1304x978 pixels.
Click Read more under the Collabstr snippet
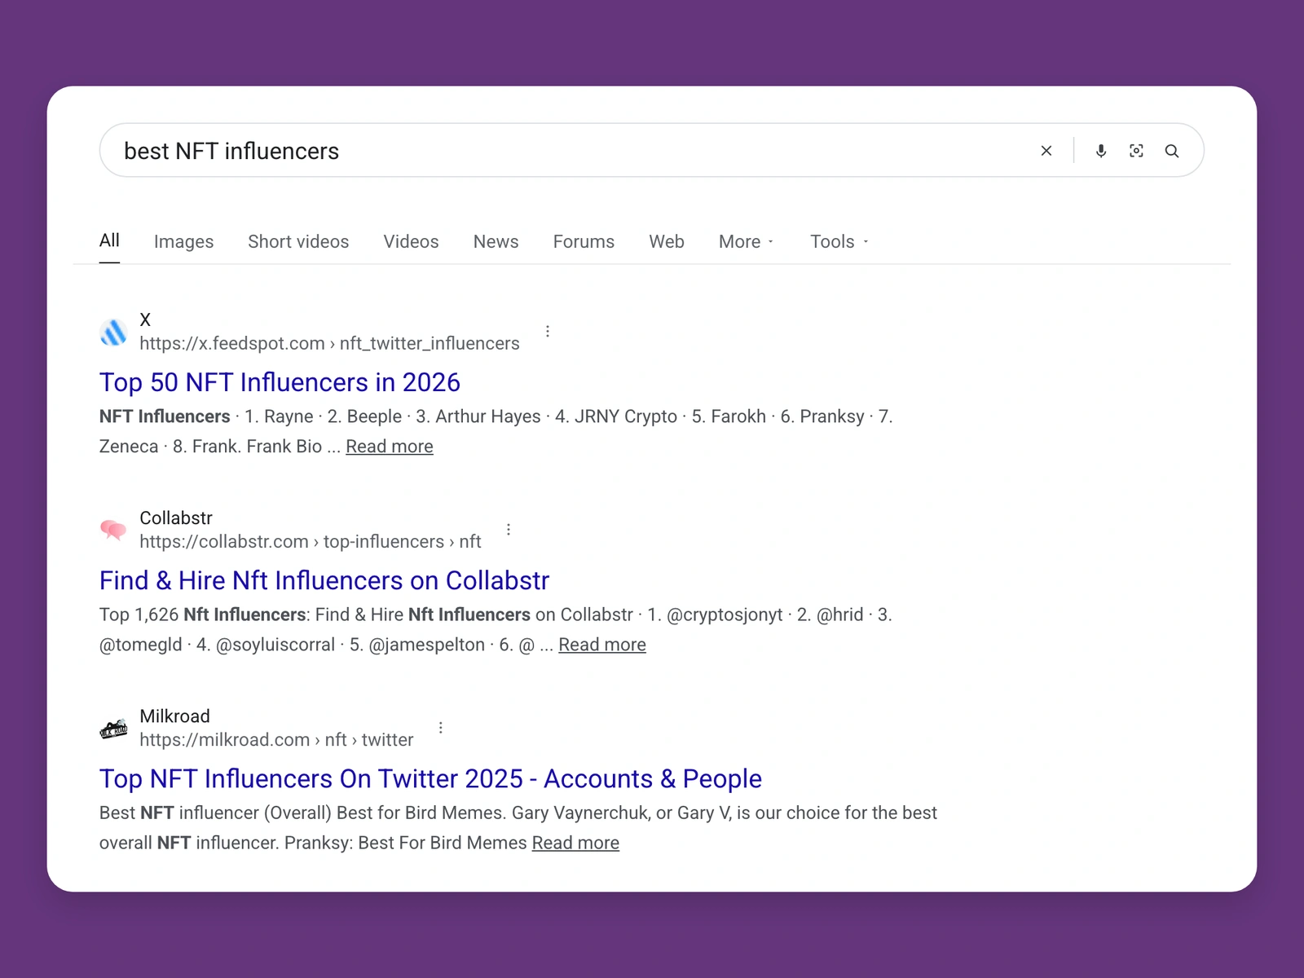tap(602, 645)
